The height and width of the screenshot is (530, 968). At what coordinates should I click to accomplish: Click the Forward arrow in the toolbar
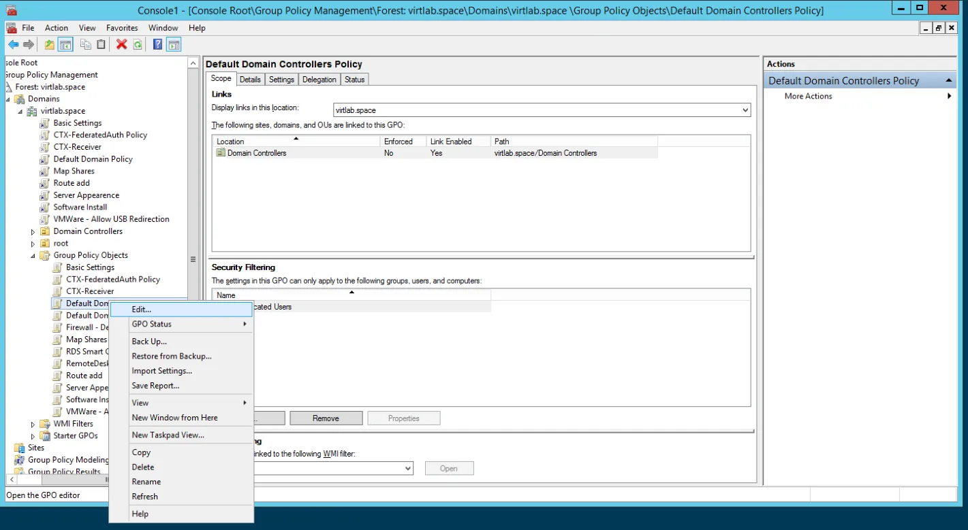pyautogui.click(x=29, y=45)
